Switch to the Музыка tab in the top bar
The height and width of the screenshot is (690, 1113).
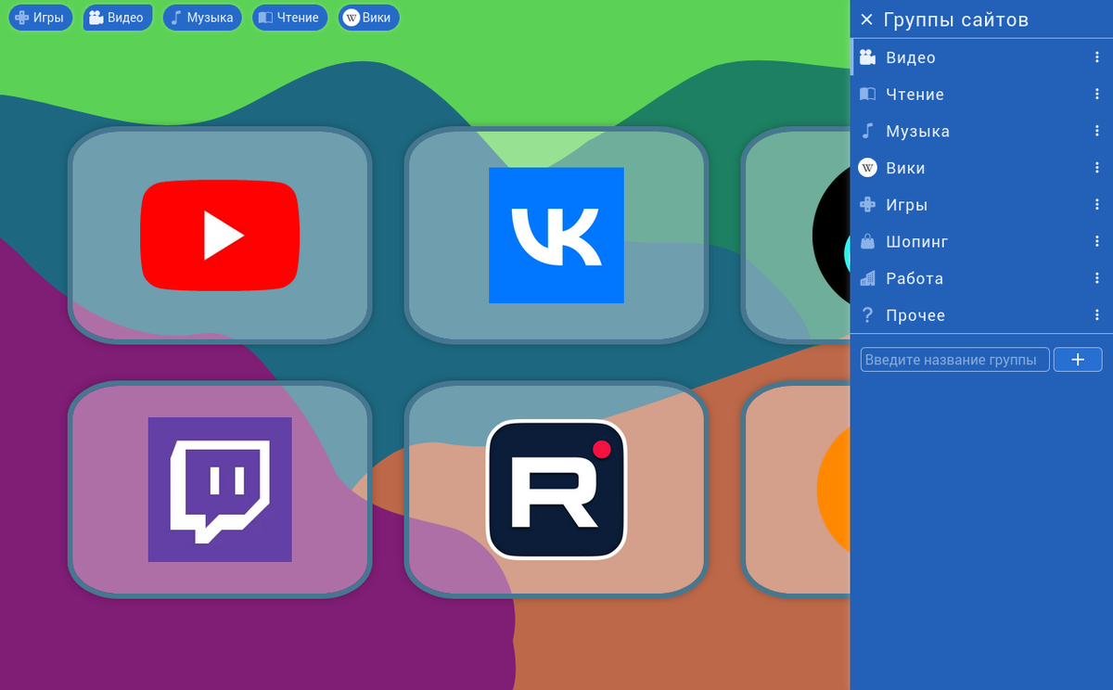pos(202,18)
